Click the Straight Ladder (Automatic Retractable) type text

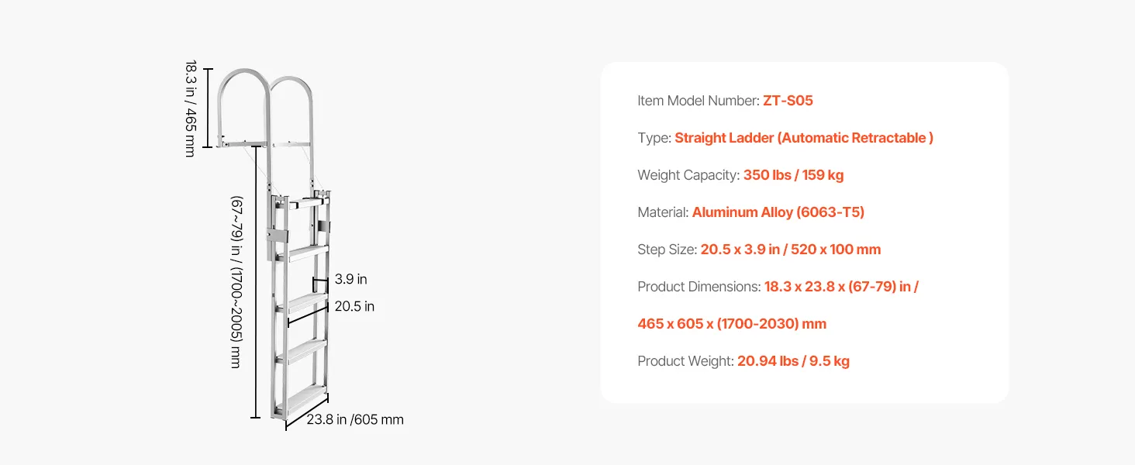coord(803,138)
